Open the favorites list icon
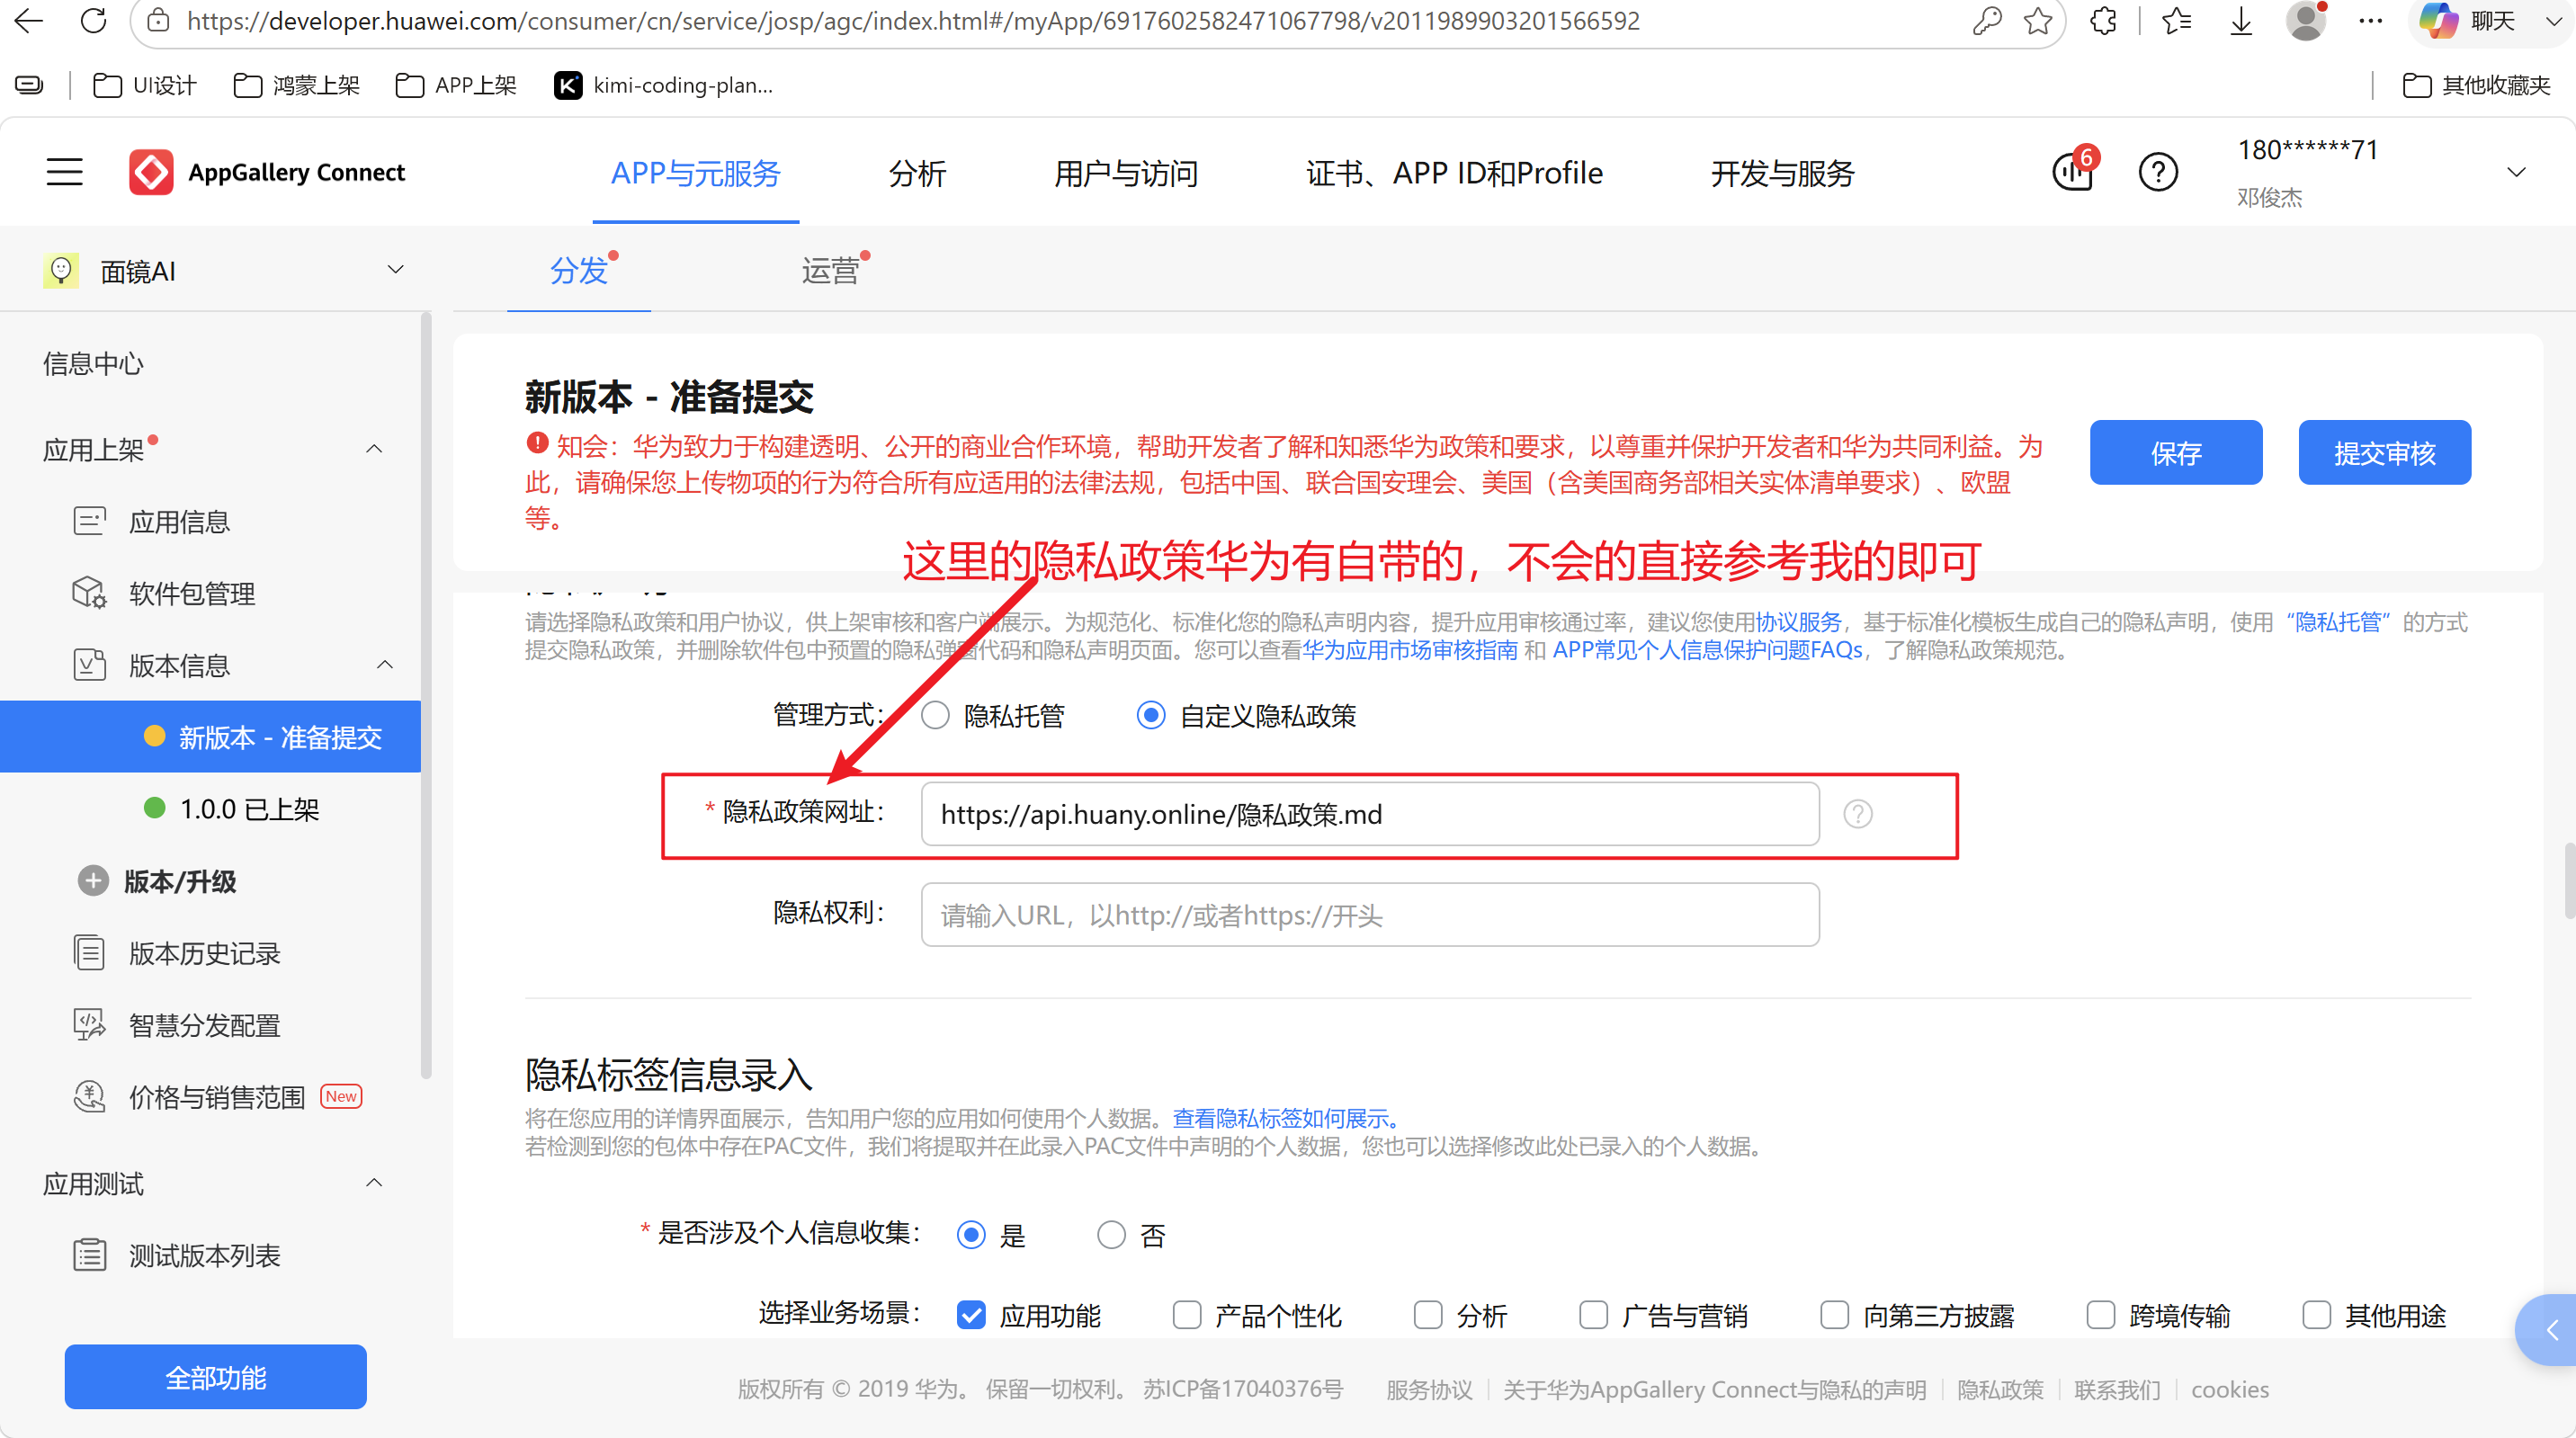 point(2176,21)
